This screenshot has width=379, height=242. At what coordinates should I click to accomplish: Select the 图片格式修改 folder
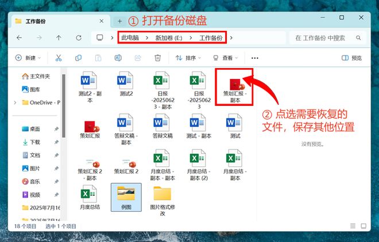coord(163,201)
